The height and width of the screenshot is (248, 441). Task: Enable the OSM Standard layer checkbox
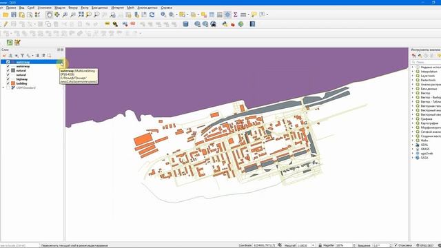(8, 87)
